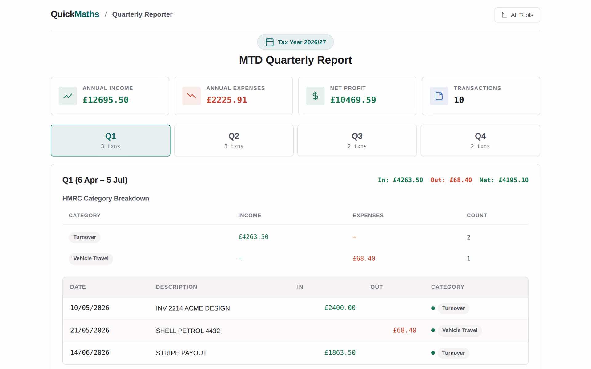591x369 pixels.
Task: Go to QuickMaths home logo link
Action: tap(75, 14)
